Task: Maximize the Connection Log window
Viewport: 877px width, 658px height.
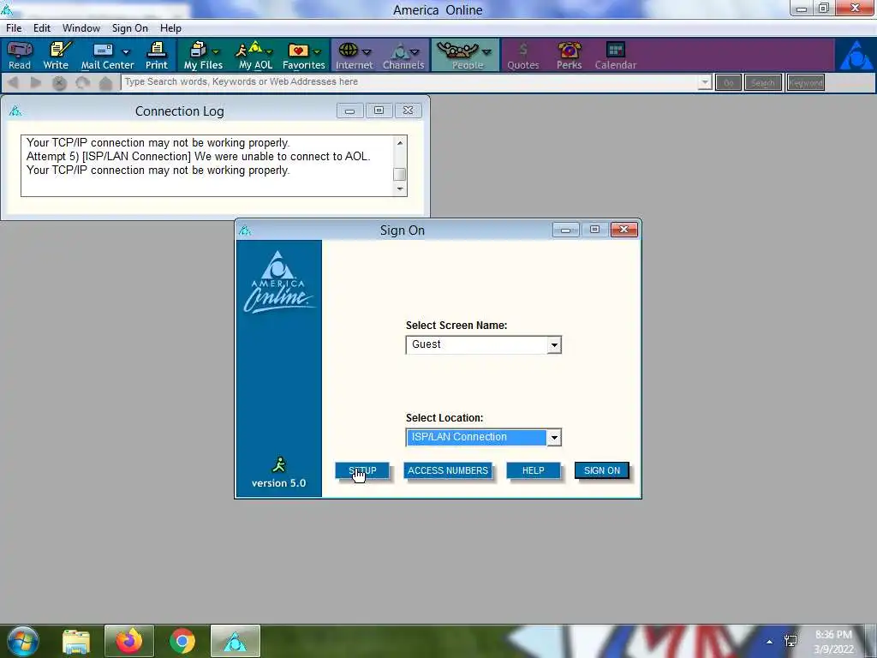Action: 379,111
